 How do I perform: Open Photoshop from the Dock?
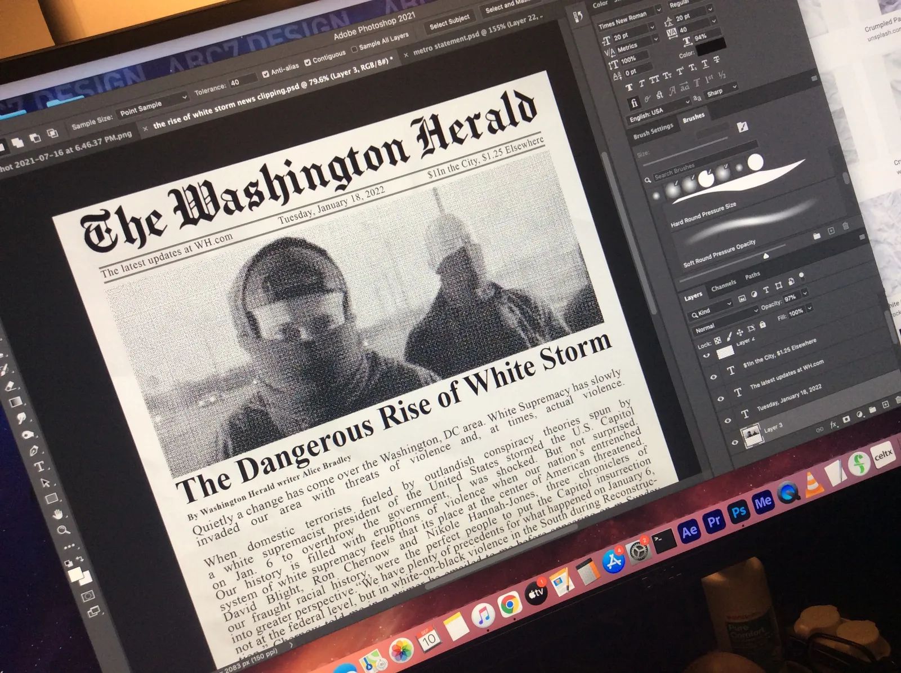pos(739,511)
